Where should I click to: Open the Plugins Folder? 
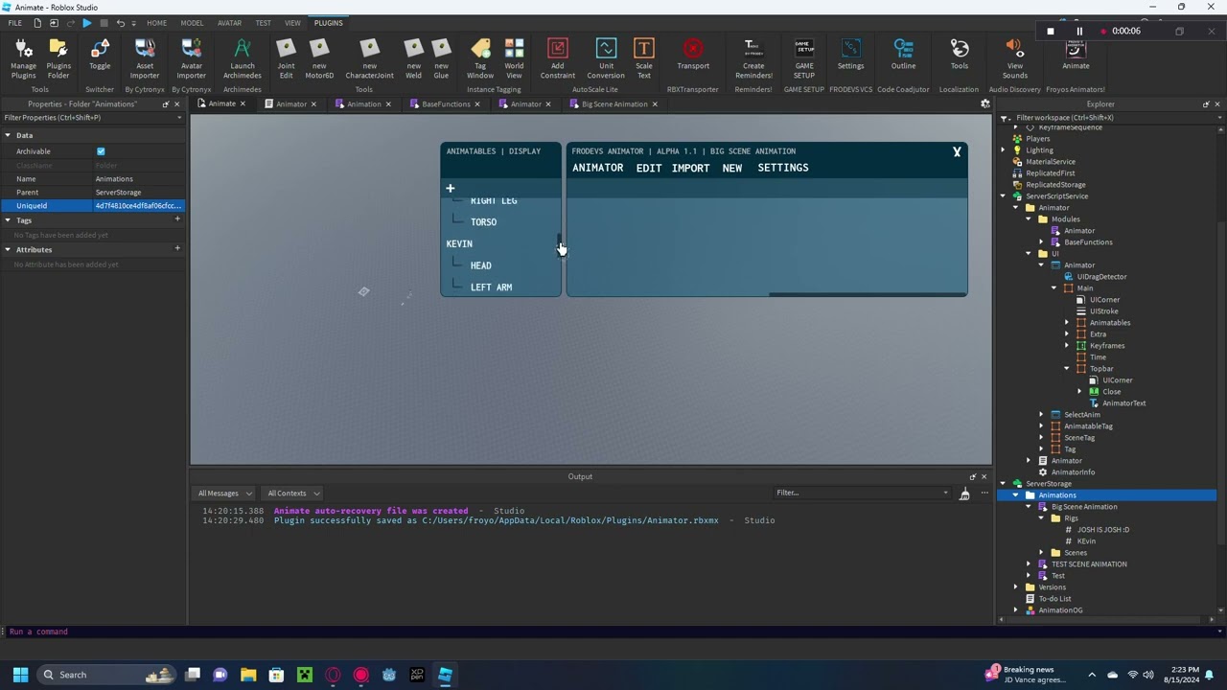pyautogui.click(x=58, y=59)
